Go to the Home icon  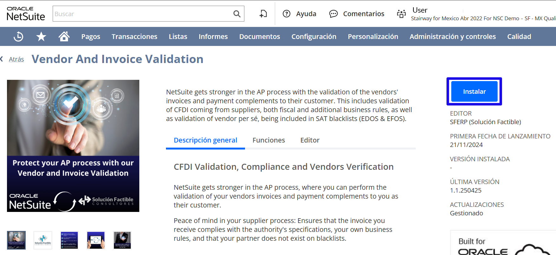click(64, 37)
